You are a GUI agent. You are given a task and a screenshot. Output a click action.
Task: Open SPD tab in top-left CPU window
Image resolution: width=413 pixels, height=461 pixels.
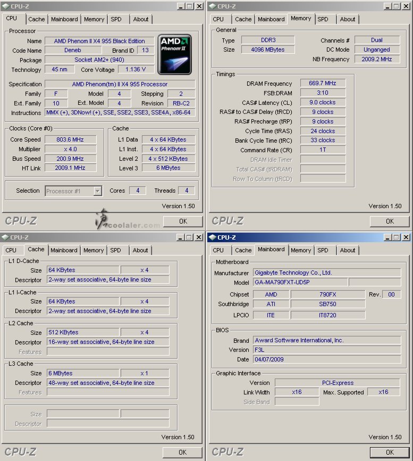point(116,19)
